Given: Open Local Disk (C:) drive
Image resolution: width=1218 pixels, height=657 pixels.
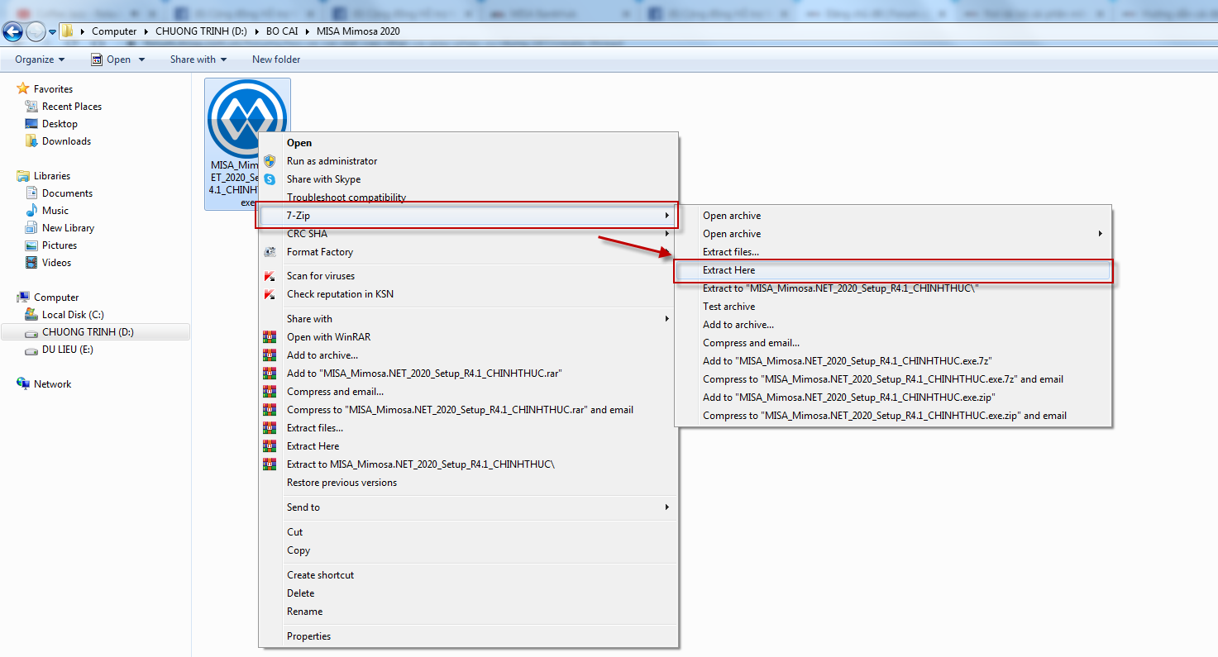Looking at the screenshot, I should (x=73, y=315).
